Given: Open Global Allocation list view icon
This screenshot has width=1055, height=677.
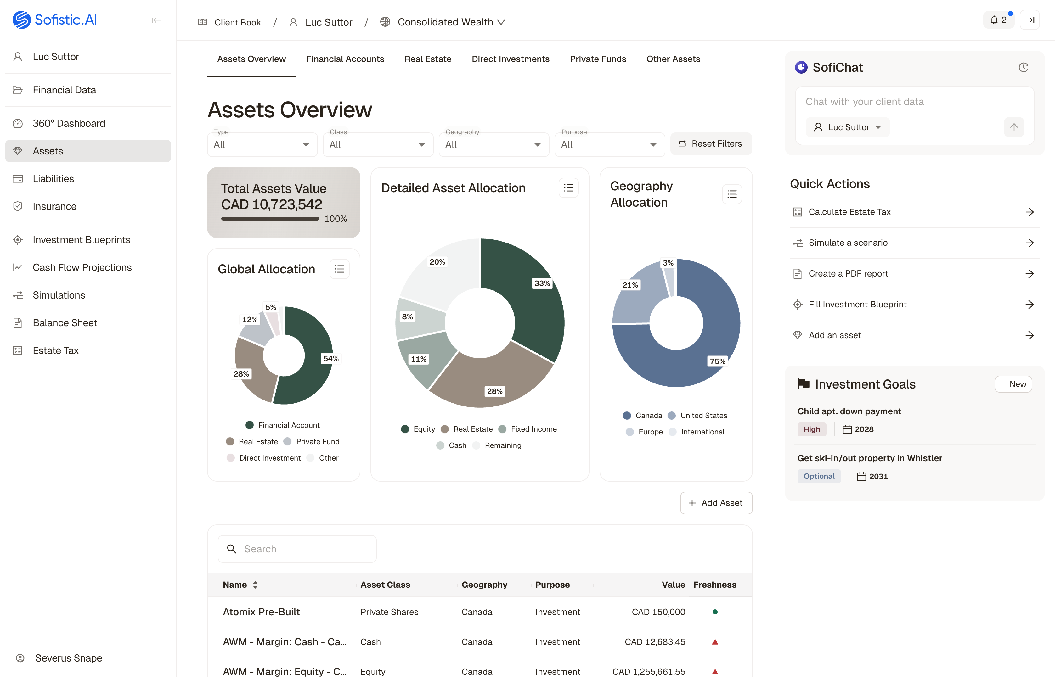Looking at the screenshot, I should pyautogui.click(x=340, y=269).
